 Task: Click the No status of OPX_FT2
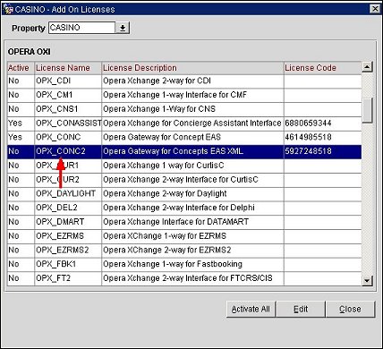click(13, 278)
